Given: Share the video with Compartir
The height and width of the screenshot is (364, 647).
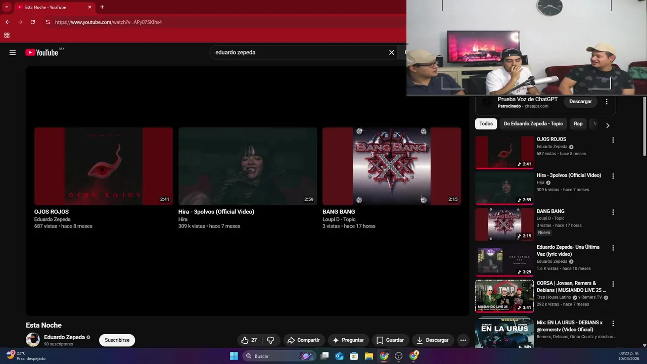Looking at the screenshot, I should point(303,340).
